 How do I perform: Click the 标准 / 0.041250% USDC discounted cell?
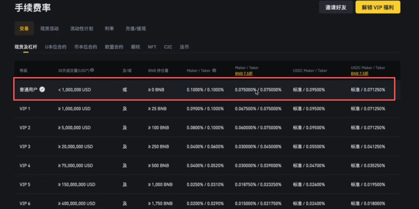click(368, 147)
